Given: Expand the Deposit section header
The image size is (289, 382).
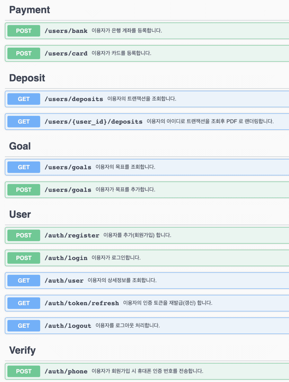Looking at the screenshot, I should 27,78.
